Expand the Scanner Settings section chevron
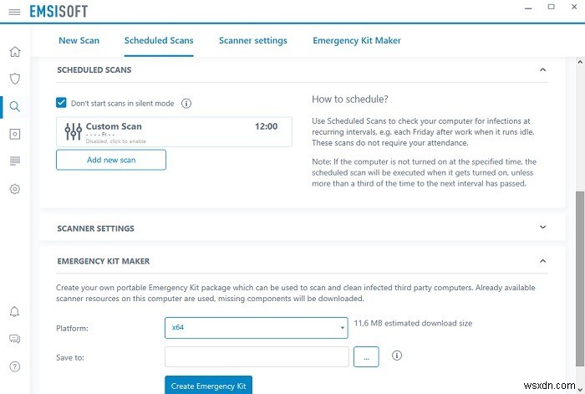Image resolution: width=585 pixels, height=394 pixels. tap(542, 228)
